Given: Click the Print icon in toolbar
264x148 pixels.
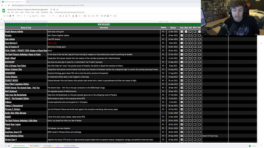Looking at the screenshot, I should tap(10, 16).
